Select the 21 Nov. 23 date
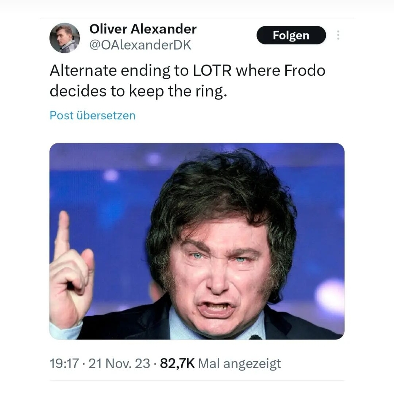This screenshot has height=394, width=394. 119,363
